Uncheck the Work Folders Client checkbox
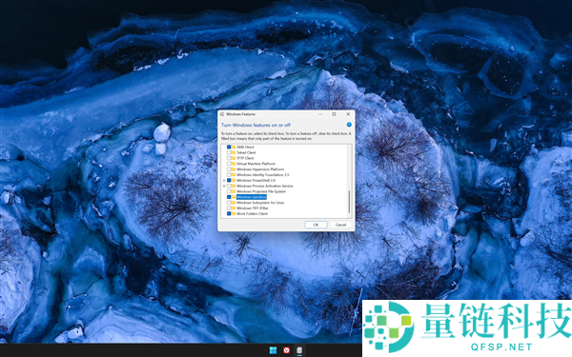 (229, 213)
